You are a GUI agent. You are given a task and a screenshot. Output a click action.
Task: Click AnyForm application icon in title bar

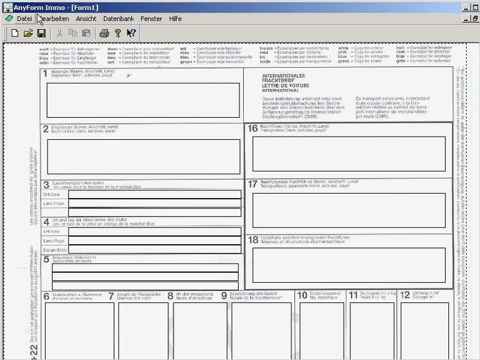pos(8,8)
